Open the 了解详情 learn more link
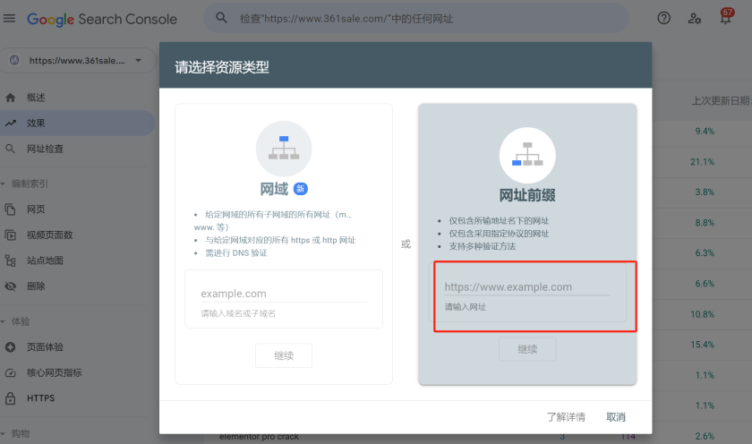This screenshot has height=444, width=752. pos(566,417)
